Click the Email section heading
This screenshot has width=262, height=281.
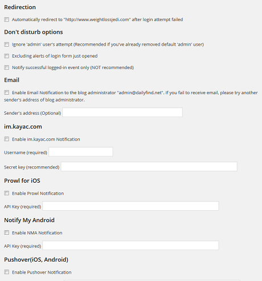click(x=12, y=80)
